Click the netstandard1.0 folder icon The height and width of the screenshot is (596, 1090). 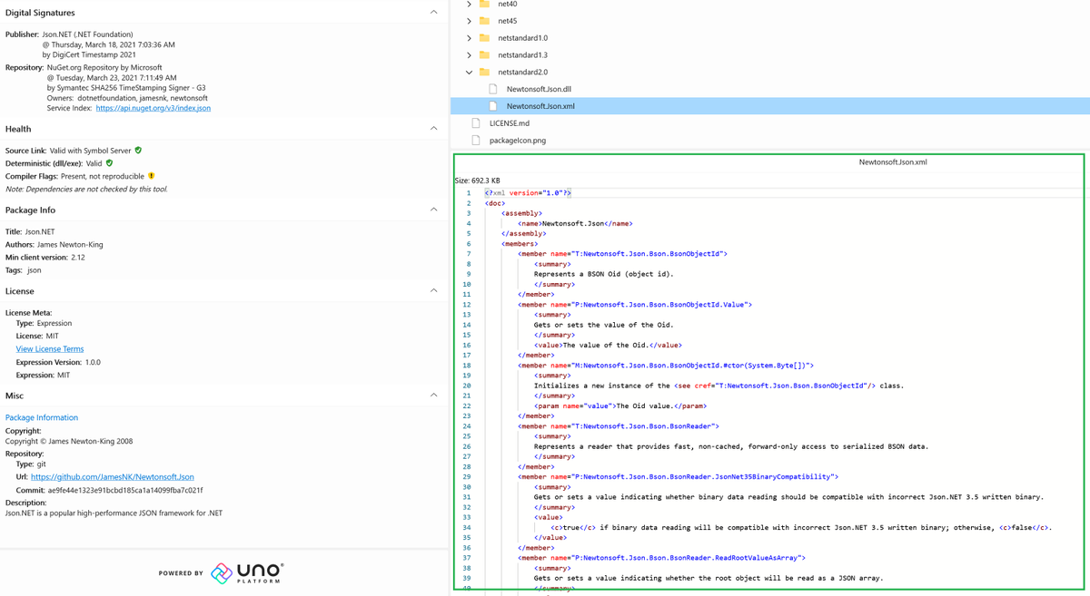(484, 38)
